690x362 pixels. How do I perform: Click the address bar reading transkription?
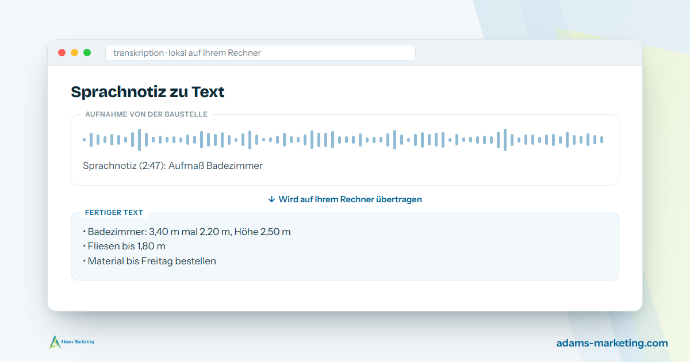[x=260, y=53]
